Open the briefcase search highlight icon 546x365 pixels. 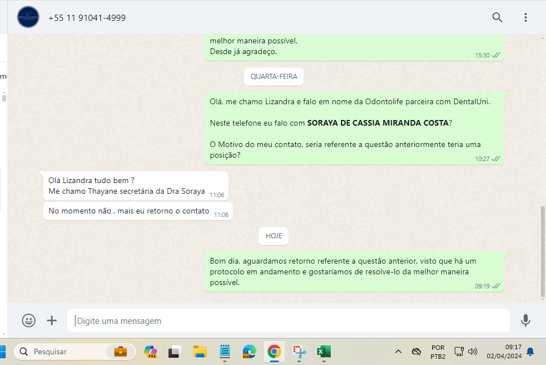click(121, 352)
